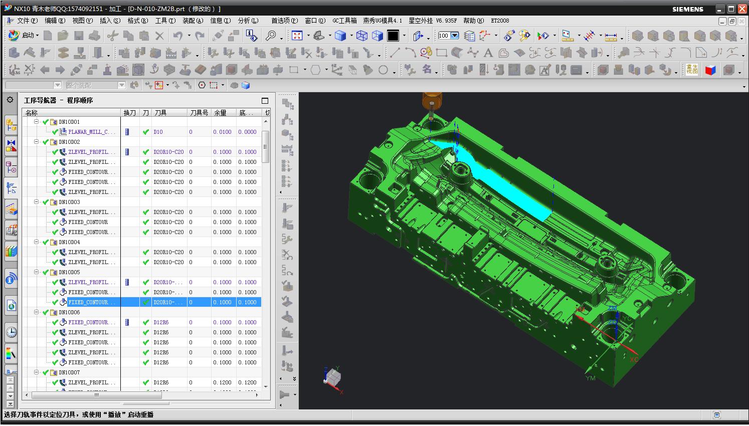749x426 pixels.
Task: Open the 分析 menu
Action: 248,21
